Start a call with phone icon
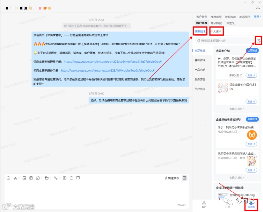 point(56,178)
